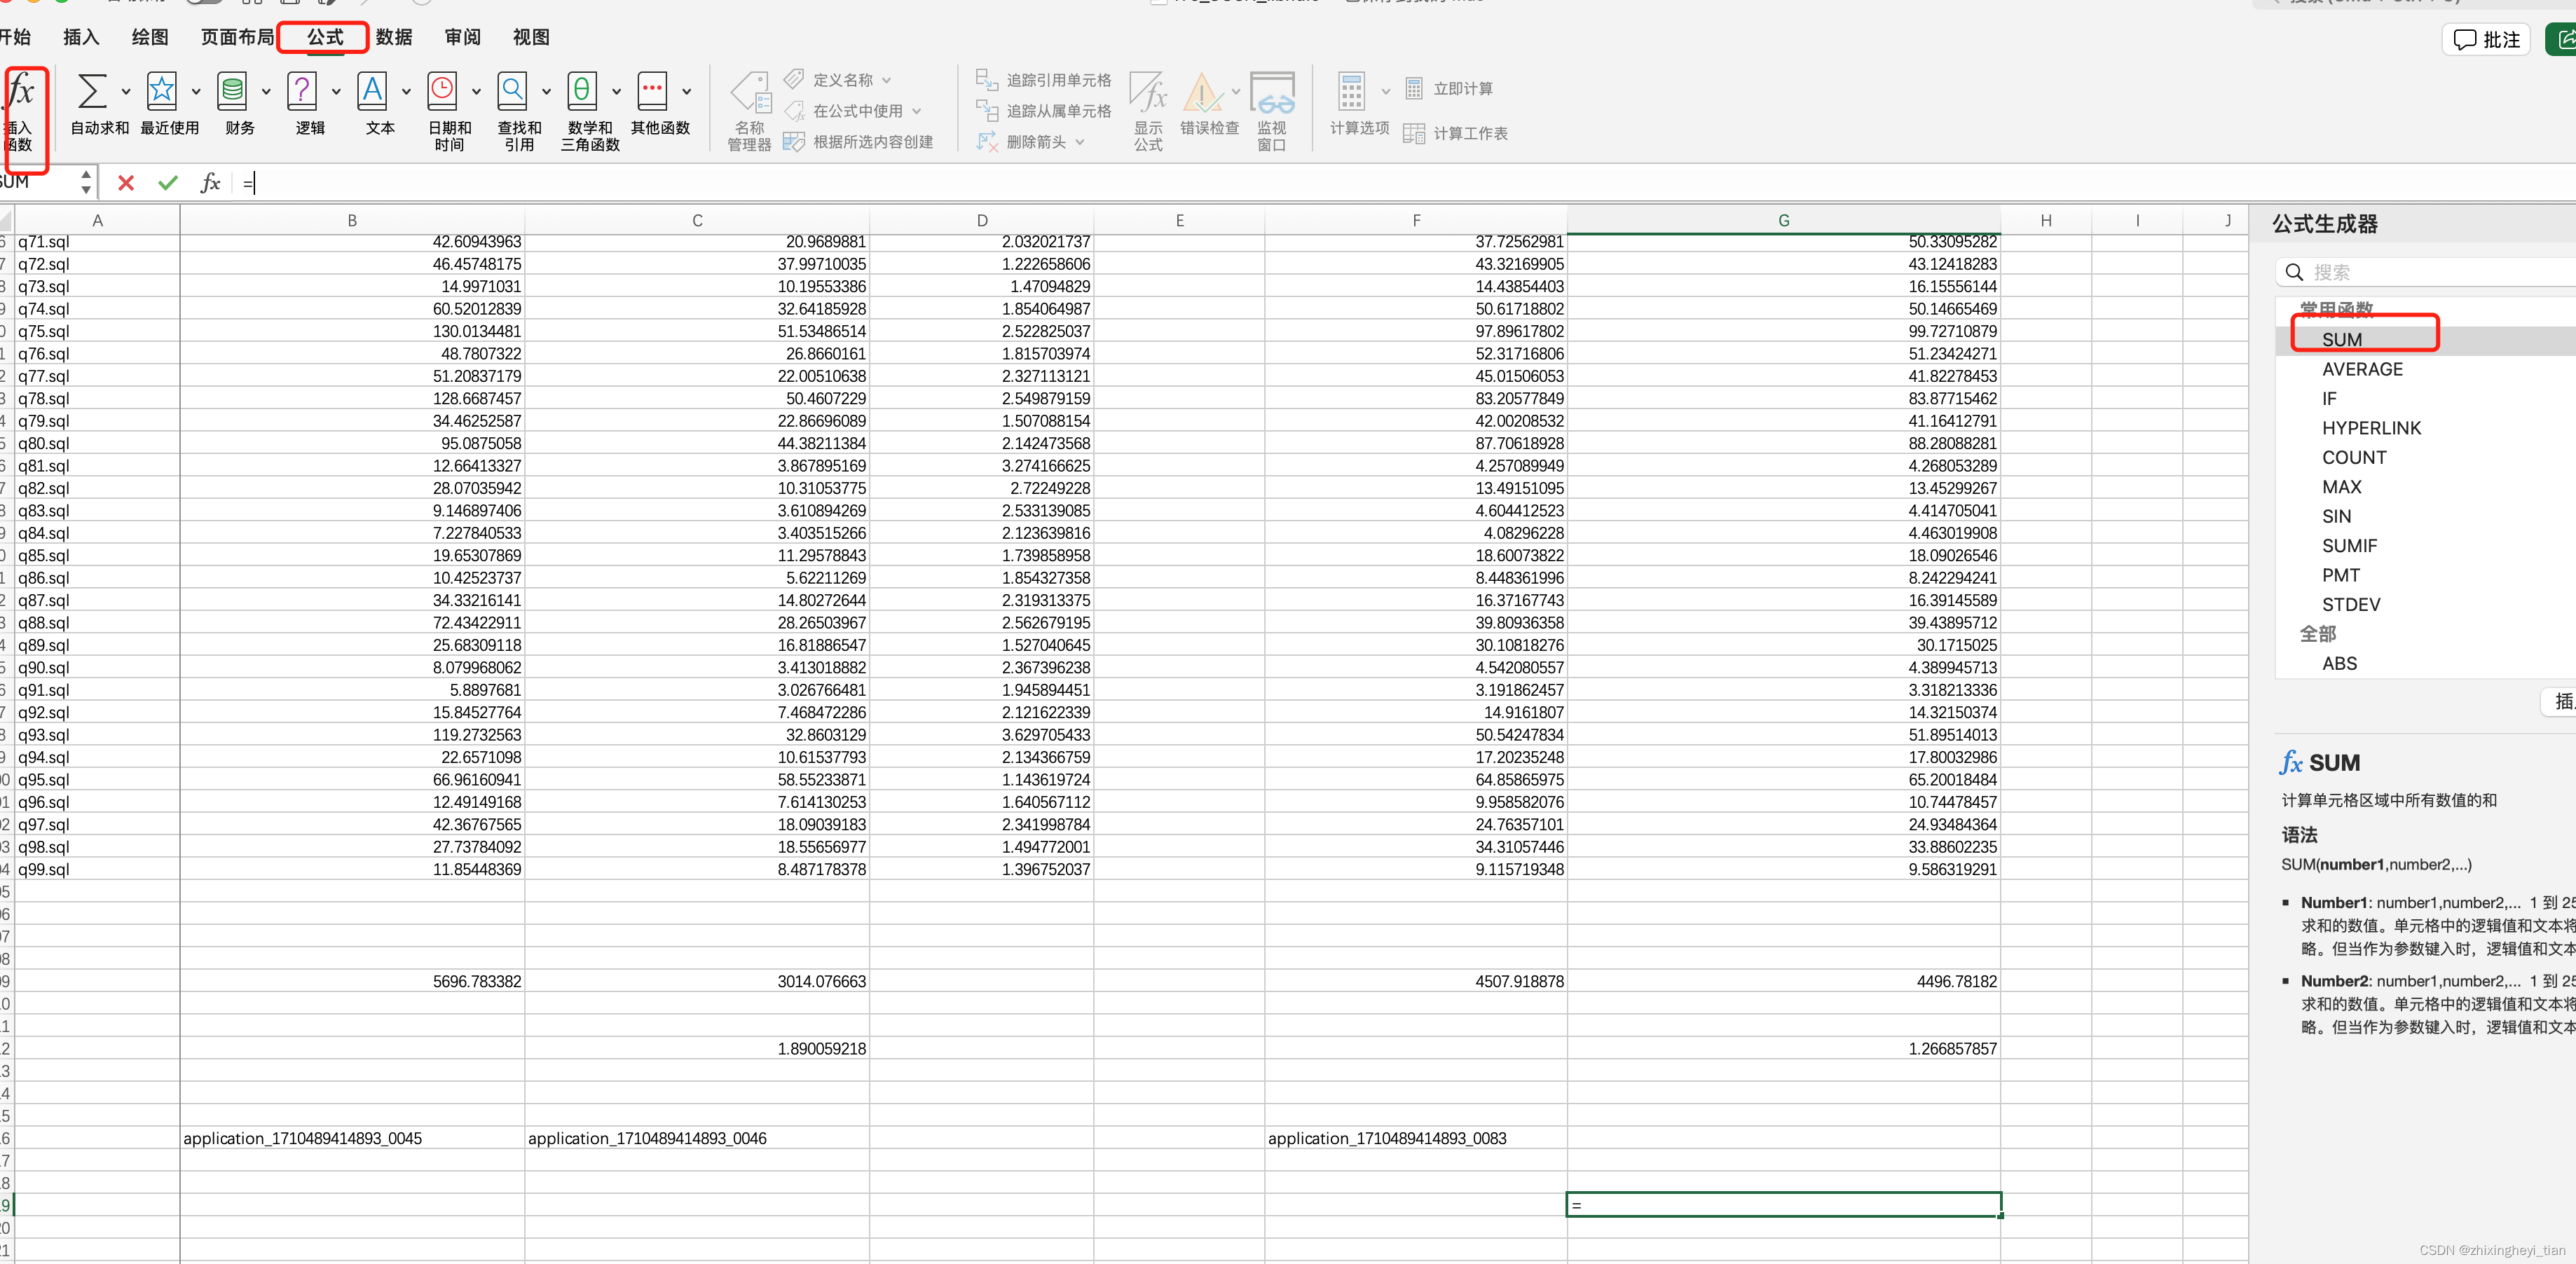Open the Math and Trig functions icon

(x=582, y=91)
